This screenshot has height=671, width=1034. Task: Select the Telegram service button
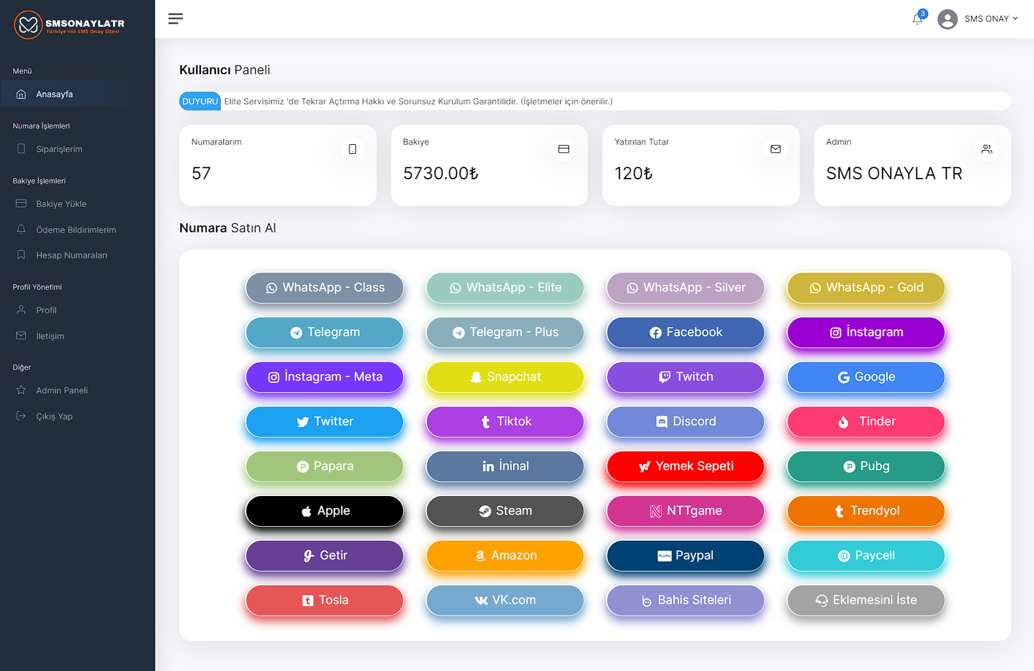pyautogui.click(x=324, y=332)
